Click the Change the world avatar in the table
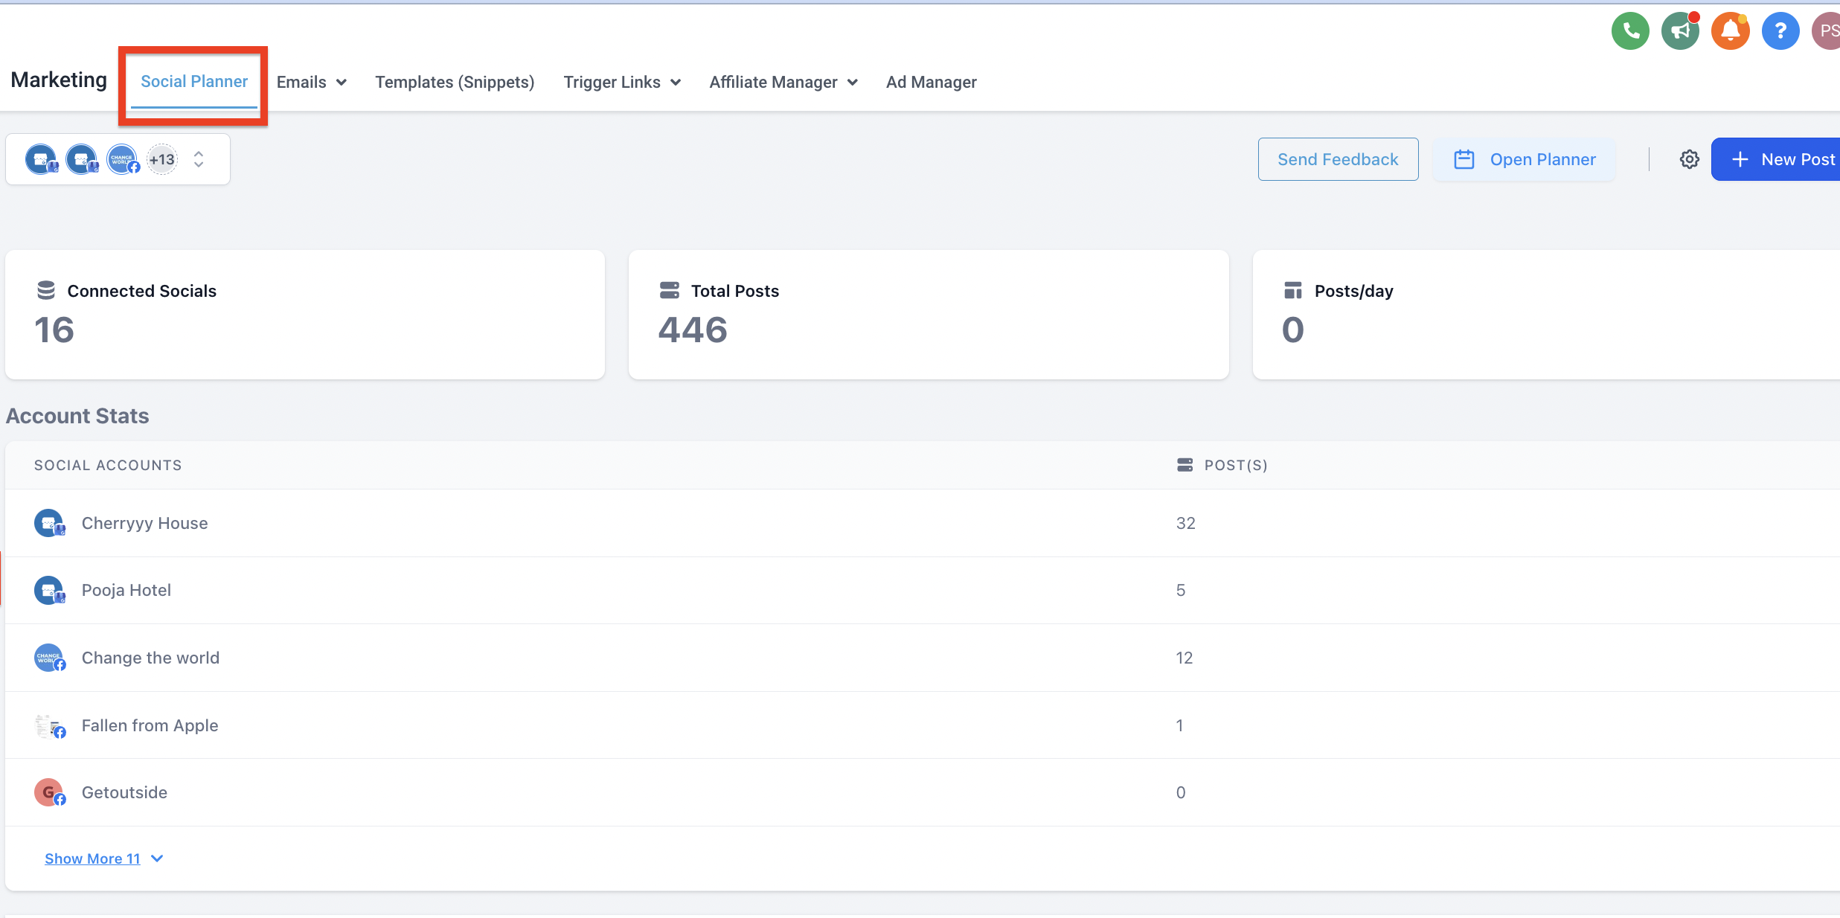1840x918 pixels. point(49,658)
